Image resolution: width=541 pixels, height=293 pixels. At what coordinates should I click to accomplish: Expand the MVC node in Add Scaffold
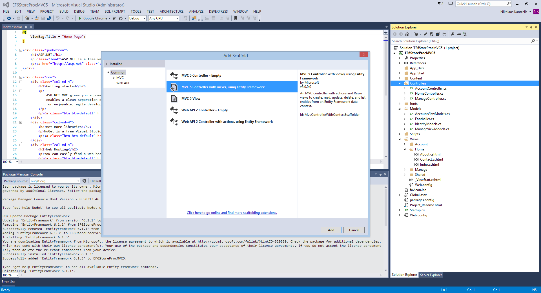(x=114, y=78)
